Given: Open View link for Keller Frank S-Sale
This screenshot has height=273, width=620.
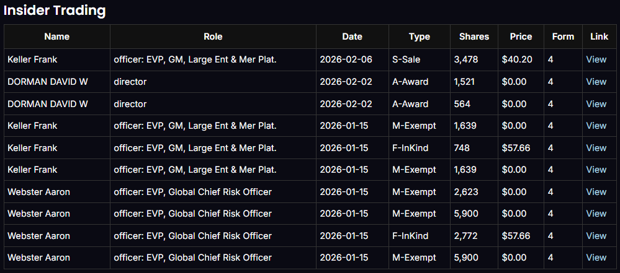Looking at the screenshot, I should click(x=596, y=59).
